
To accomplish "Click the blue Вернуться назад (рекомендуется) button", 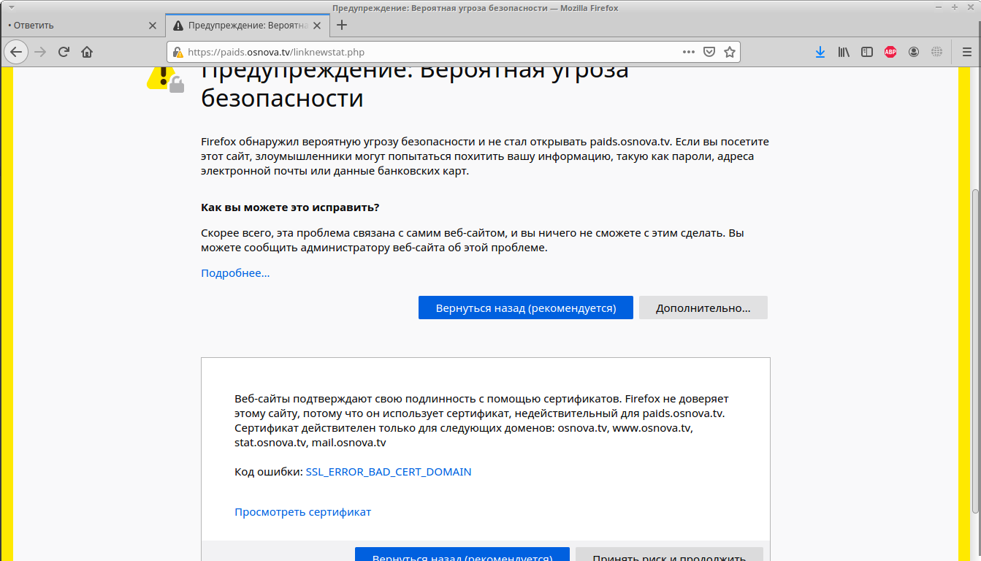I will 525,308.
